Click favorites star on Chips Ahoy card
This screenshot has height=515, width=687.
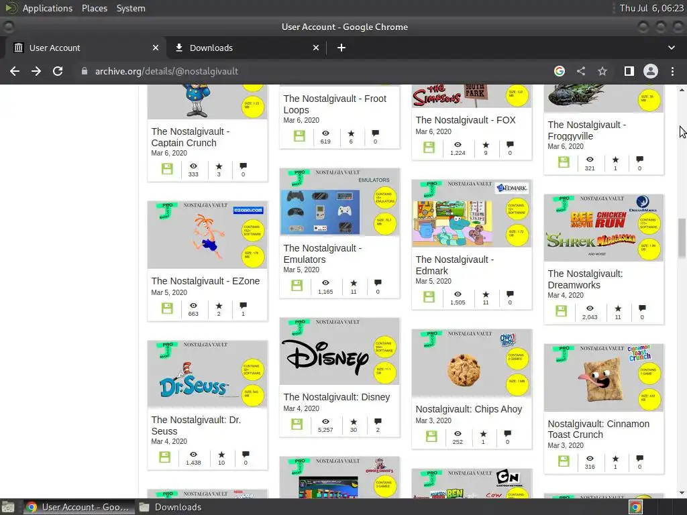483,434
